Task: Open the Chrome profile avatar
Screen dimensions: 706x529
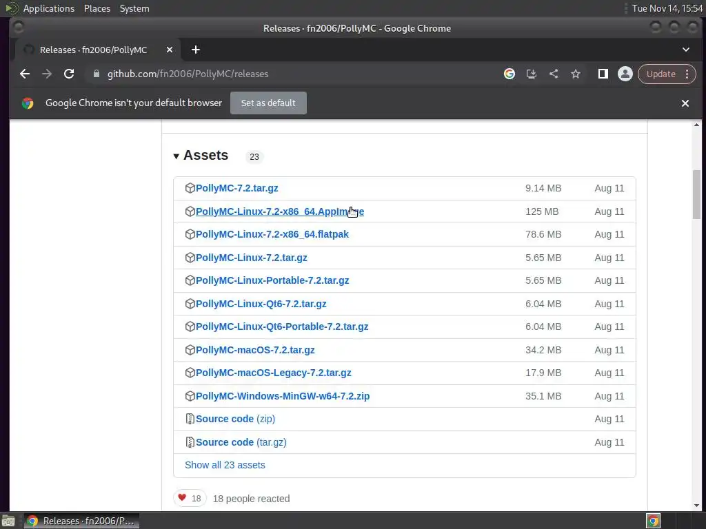Action: tap(625, 74)
